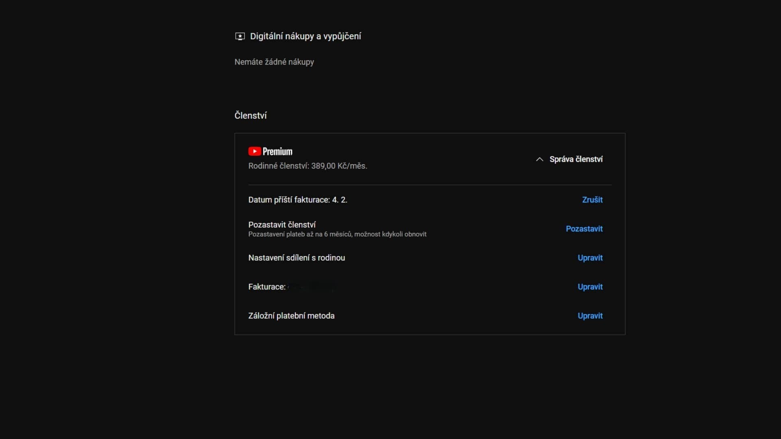Choose Upravit for Záložní platební metoda
This screenshot has height=439, width=781.
pyautogui.click(x=590, y=315)
